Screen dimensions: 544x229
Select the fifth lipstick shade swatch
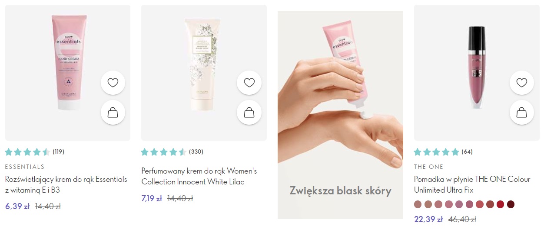click(x=459, y=204)
